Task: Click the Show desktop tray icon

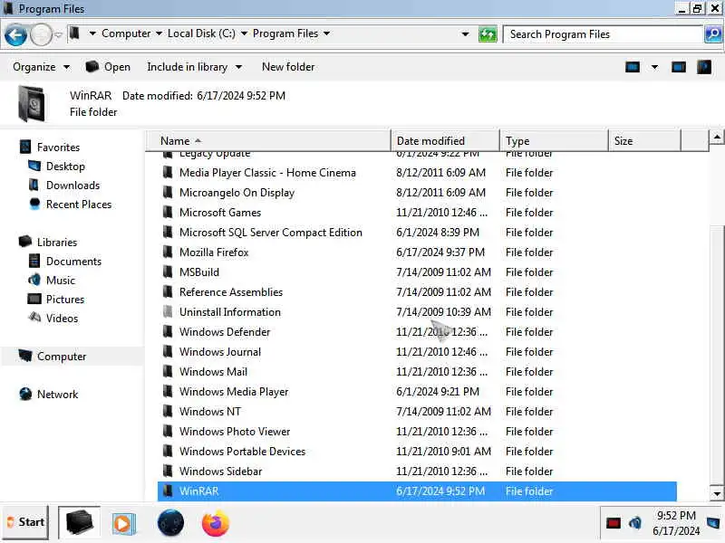Action: click(713, 523)
